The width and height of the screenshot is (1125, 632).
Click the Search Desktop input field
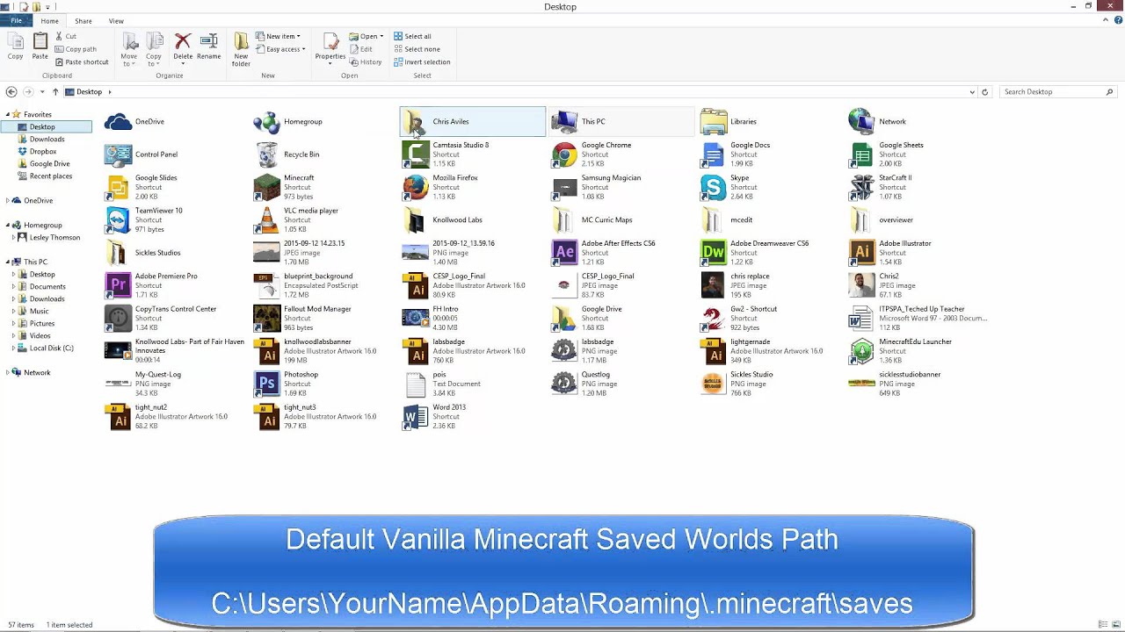tap(1057, 92)
